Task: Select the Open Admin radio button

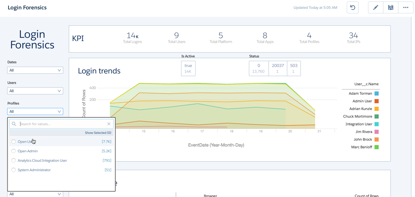Action: (13, 151)
